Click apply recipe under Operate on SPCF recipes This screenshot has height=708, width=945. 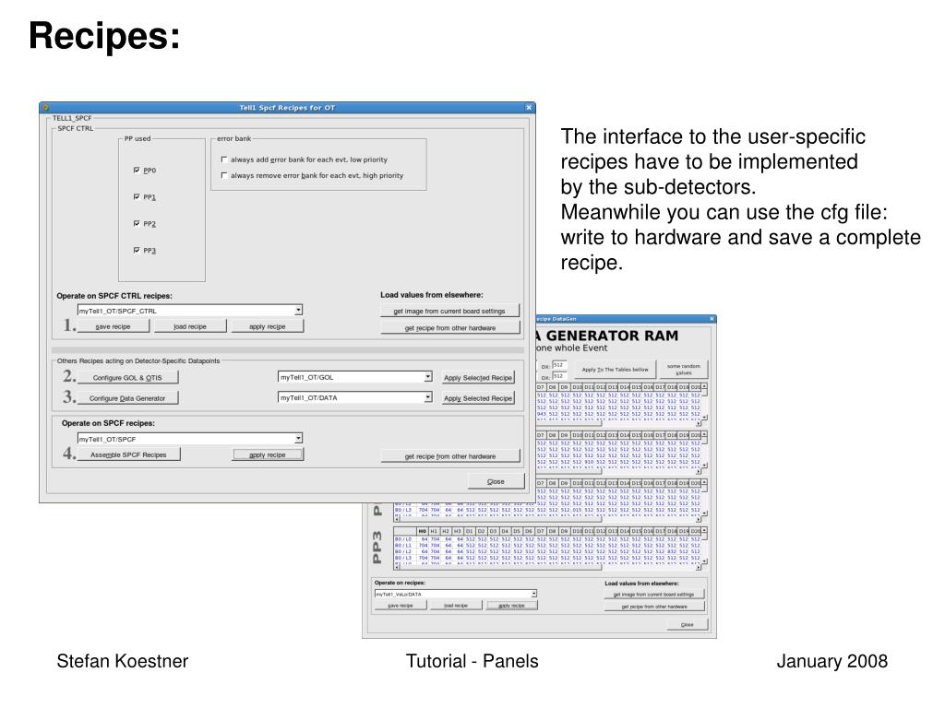268,454
